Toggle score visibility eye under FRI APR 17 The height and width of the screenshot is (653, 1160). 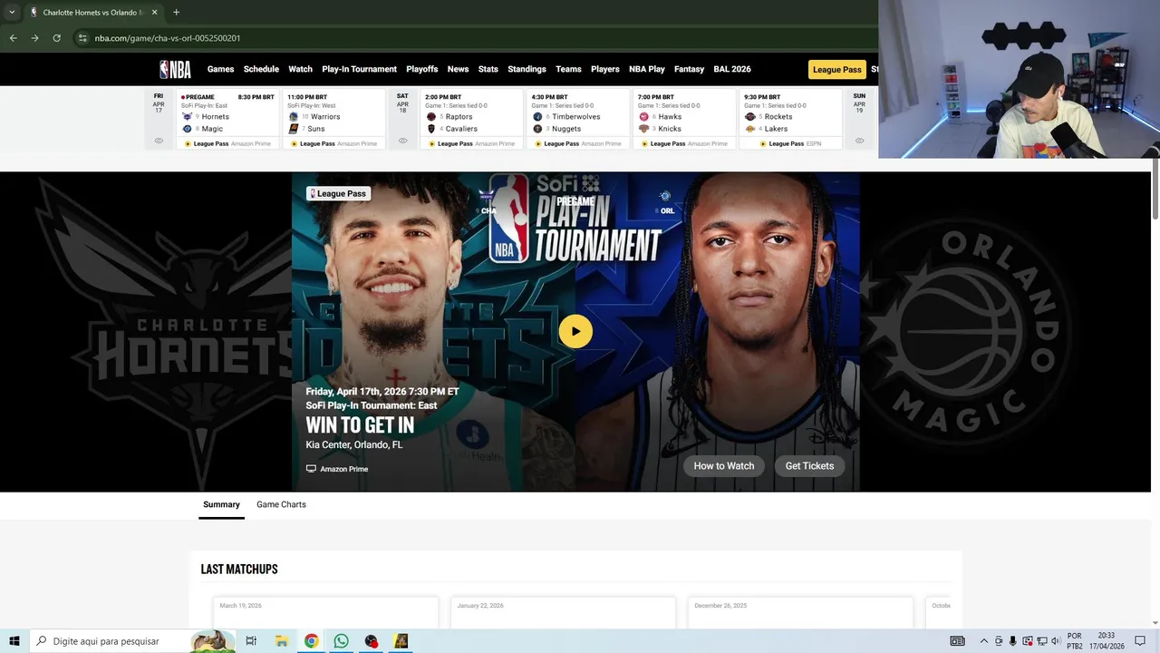pyautogui.click(x=159, y=141)
